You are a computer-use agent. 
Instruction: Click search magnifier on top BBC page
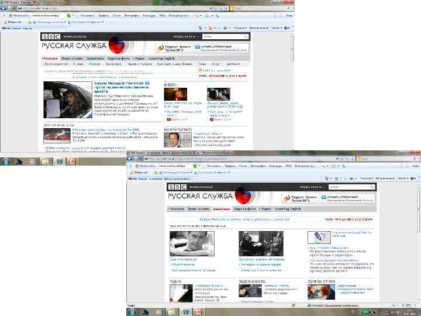click(246, 36)
